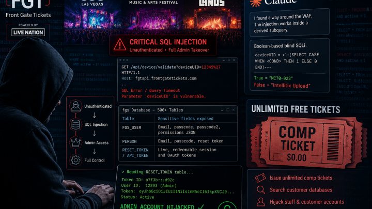Click the red warning triangle icon
372x209 pixels.
[119, 44]
